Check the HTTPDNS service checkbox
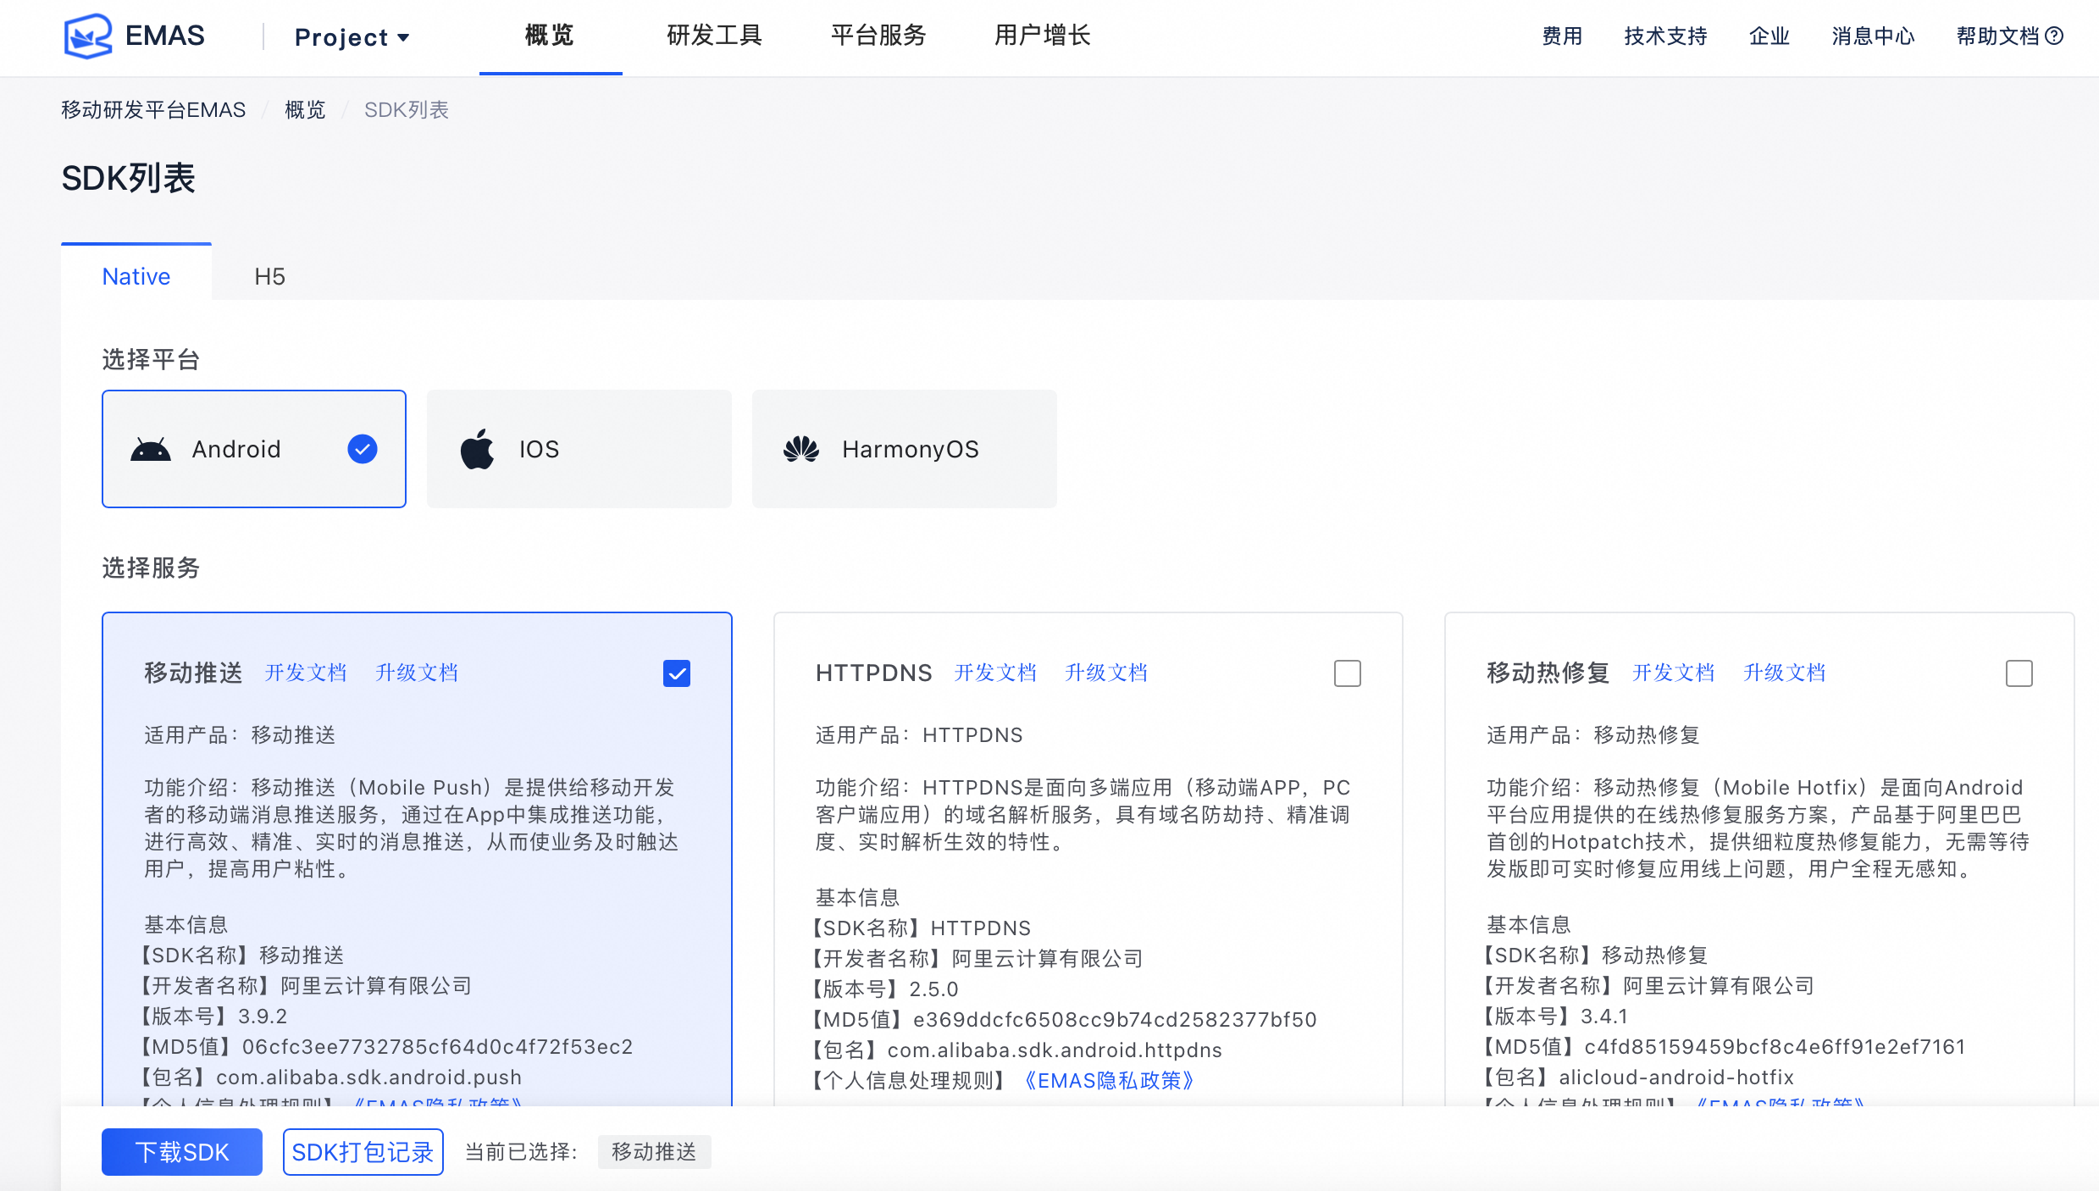The height and width of the screenshot is (1191, 2099). click(1348, 673)
